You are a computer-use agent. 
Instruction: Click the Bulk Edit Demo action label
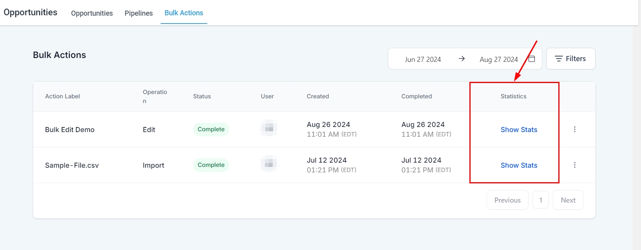point(70,130)
